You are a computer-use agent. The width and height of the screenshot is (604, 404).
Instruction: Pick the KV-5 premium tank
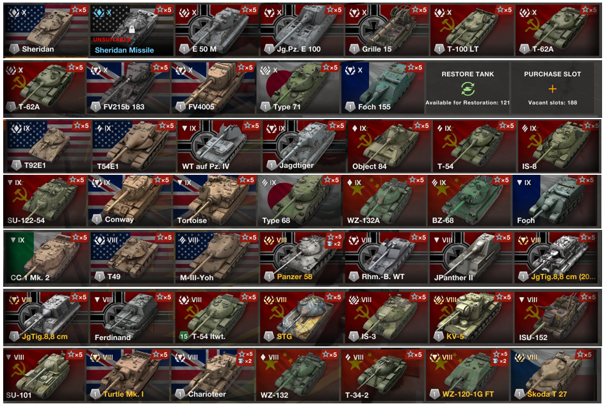pyautogui.click(x=471, y=318)
